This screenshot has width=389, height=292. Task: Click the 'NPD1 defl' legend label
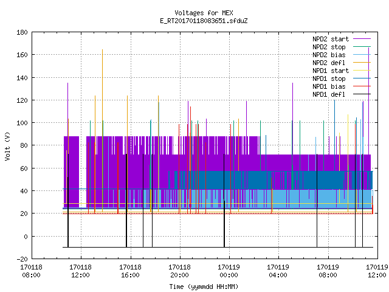coord(329,94)
